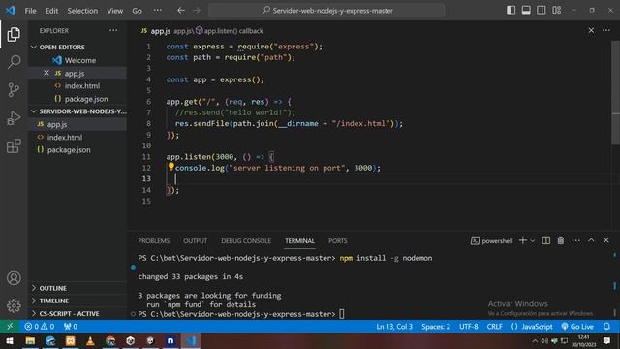
Task: Open Source Control view
Action: (14, 90)
